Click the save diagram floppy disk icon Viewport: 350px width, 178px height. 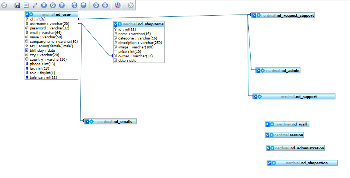(x=17, y=5)
